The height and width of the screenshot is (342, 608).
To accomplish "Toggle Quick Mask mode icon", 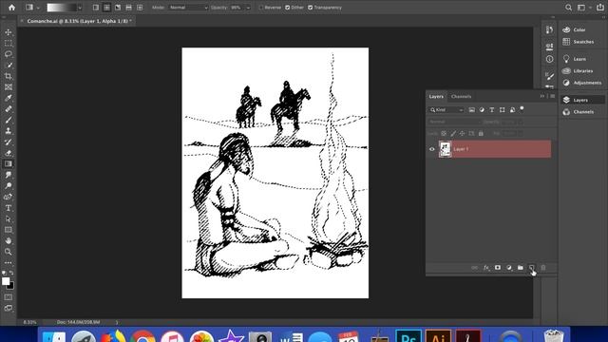I will tap(9, 297).
